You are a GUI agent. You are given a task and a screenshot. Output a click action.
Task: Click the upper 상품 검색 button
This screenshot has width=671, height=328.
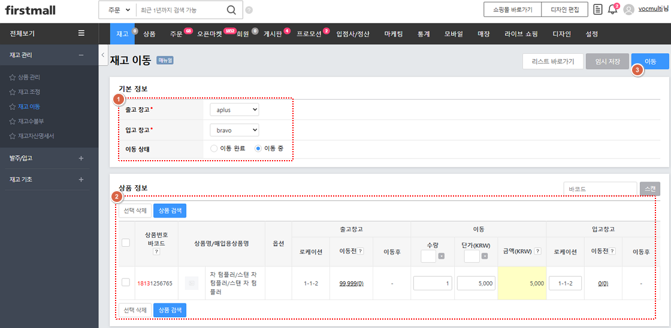170,211
